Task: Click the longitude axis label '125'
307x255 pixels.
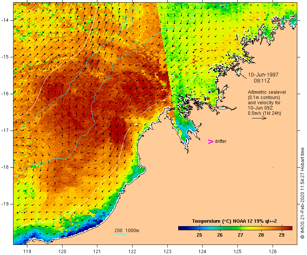Action: (x=237, y=251)
